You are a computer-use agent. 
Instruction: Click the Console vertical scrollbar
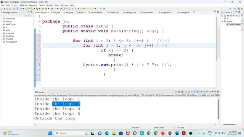218,109
